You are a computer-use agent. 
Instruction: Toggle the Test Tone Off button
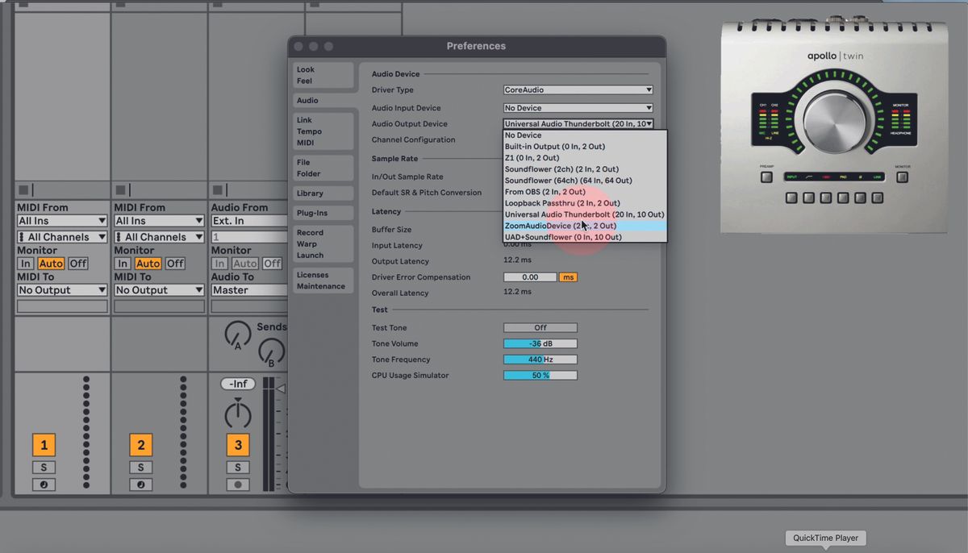click(x=540, y=328)
